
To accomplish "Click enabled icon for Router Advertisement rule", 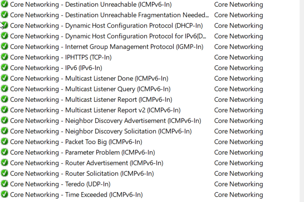I will pos(4,163).
